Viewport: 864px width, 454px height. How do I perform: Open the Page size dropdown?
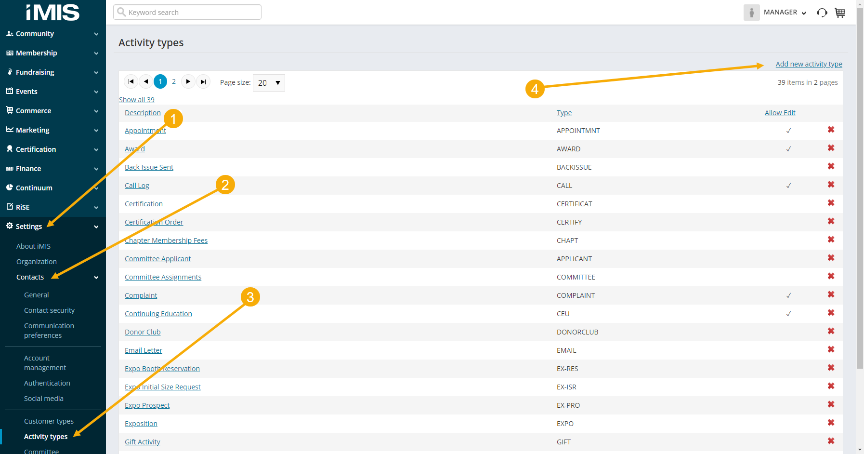click(x=269, y=83)
